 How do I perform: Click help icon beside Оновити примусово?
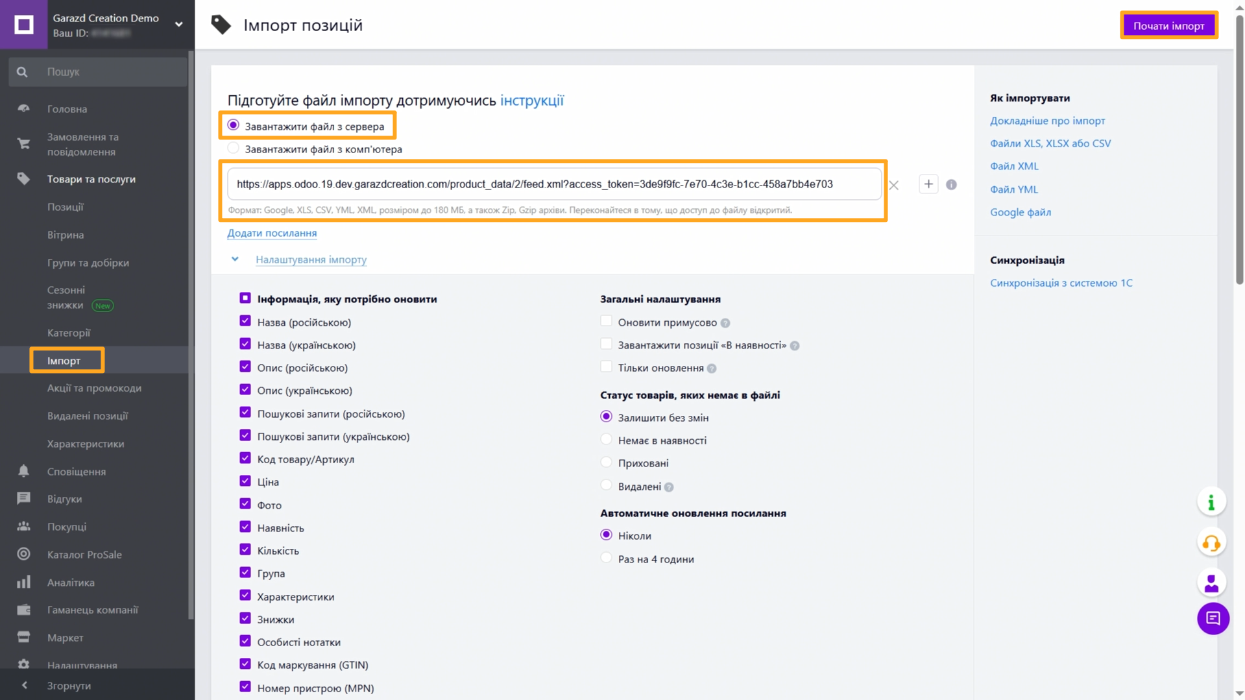(725, 323)
